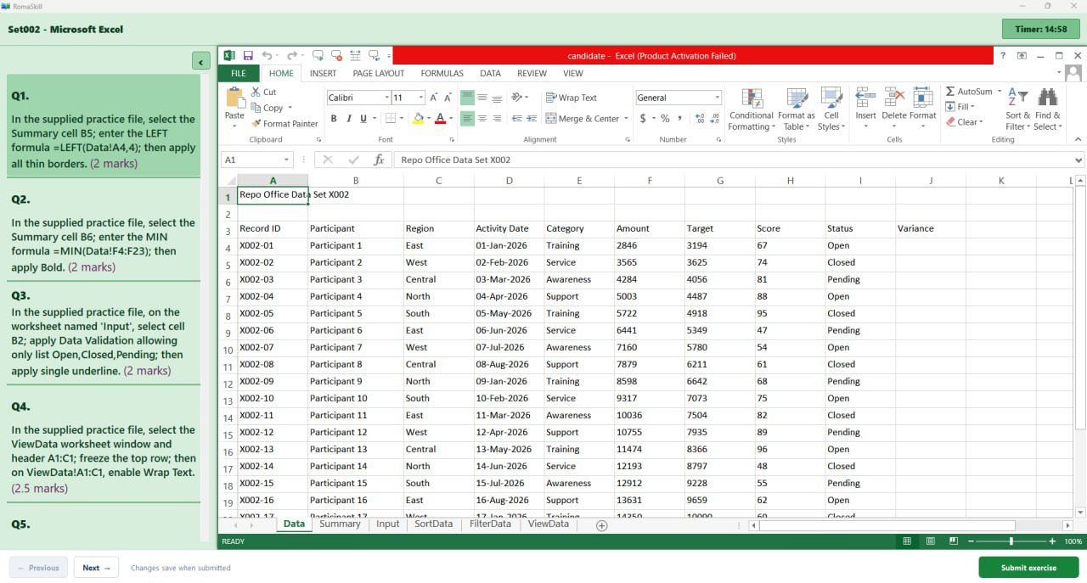Align text to the right
Screen dimensions: 1087x583
[497, 119]
